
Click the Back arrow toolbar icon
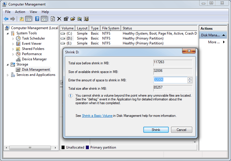click(6, 19)
